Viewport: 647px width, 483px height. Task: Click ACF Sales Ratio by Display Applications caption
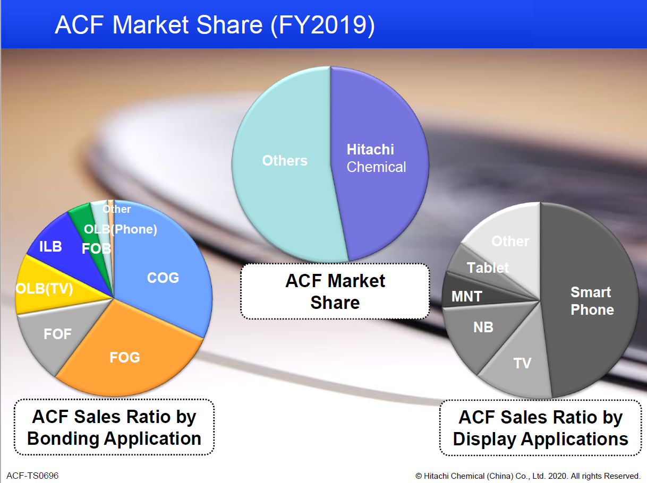[541, 428]
